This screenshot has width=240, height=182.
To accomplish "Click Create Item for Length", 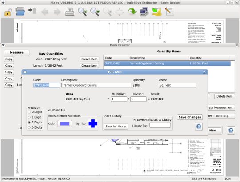I will click(x=89, y=66).
